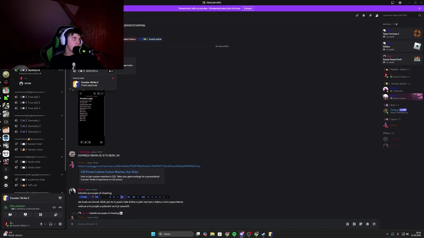Image resolution: width=424 pixels, height=238 pixels.
Task: Stream Counter-Strike 2 with screen icon
Action: [60, 198]
